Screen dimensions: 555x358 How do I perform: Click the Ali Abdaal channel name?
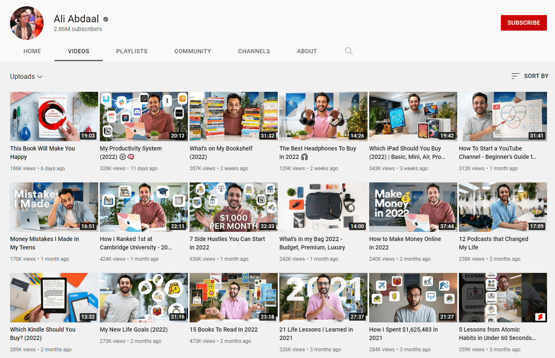[x=76, y=19]
